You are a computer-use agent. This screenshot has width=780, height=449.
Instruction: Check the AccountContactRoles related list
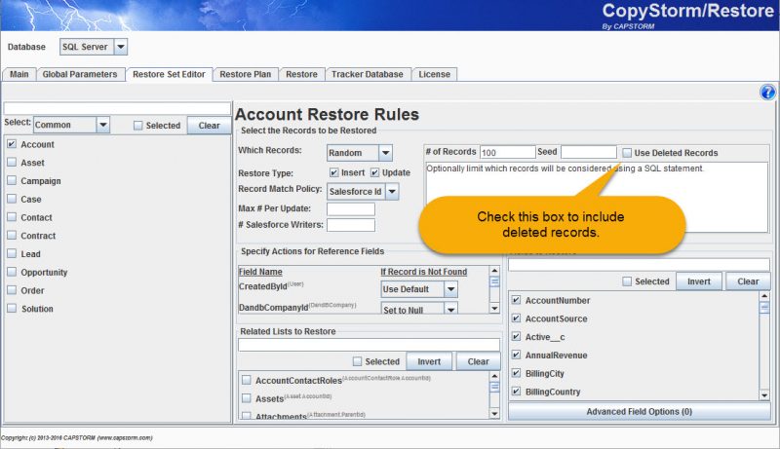[247, 380]
